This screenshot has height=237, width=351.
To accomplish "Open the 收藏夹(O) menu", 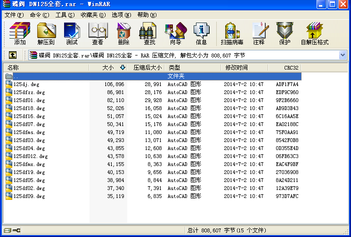I will click(93, 15).
